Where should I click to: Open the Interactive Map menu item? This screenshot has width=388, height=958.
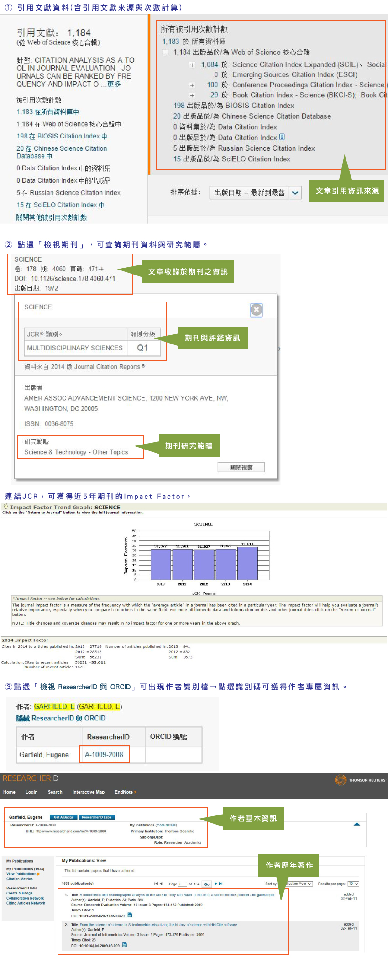point(89,792)
